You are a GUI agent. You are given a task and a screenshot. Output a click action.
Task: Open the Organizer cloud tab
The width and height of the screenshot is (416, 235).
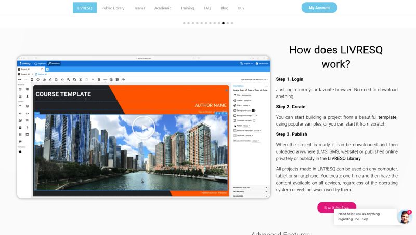40,63
